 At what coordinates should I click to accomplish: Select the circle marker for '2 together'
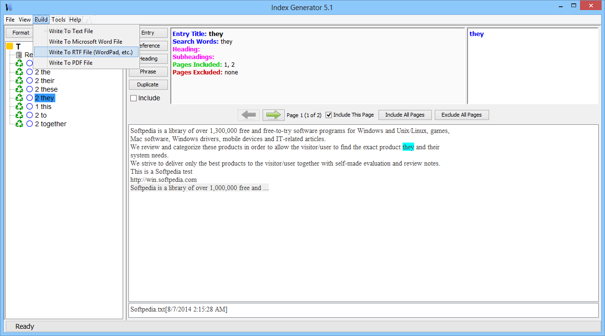[x=30, y=124]
